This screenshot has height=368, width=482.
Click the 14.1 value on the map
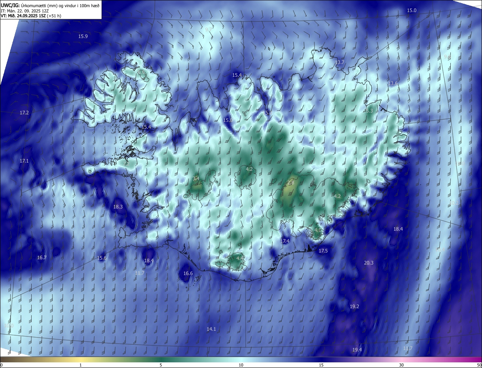click(x=211, y=329)
